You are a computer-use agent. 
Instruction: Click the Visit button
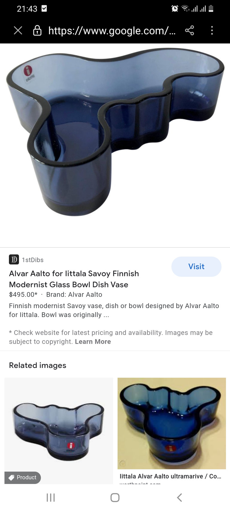coord(196,266)
